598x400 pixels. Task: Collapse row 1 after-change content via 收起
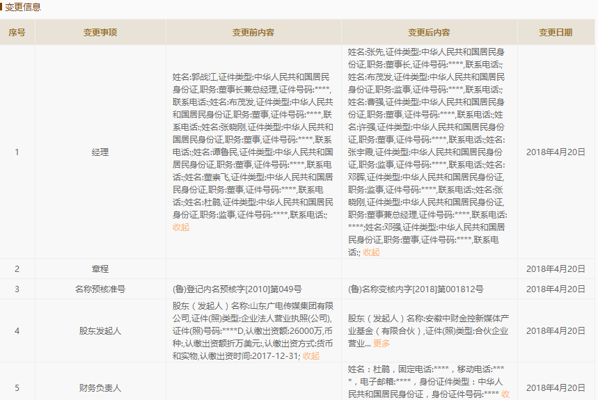point(371,253)
